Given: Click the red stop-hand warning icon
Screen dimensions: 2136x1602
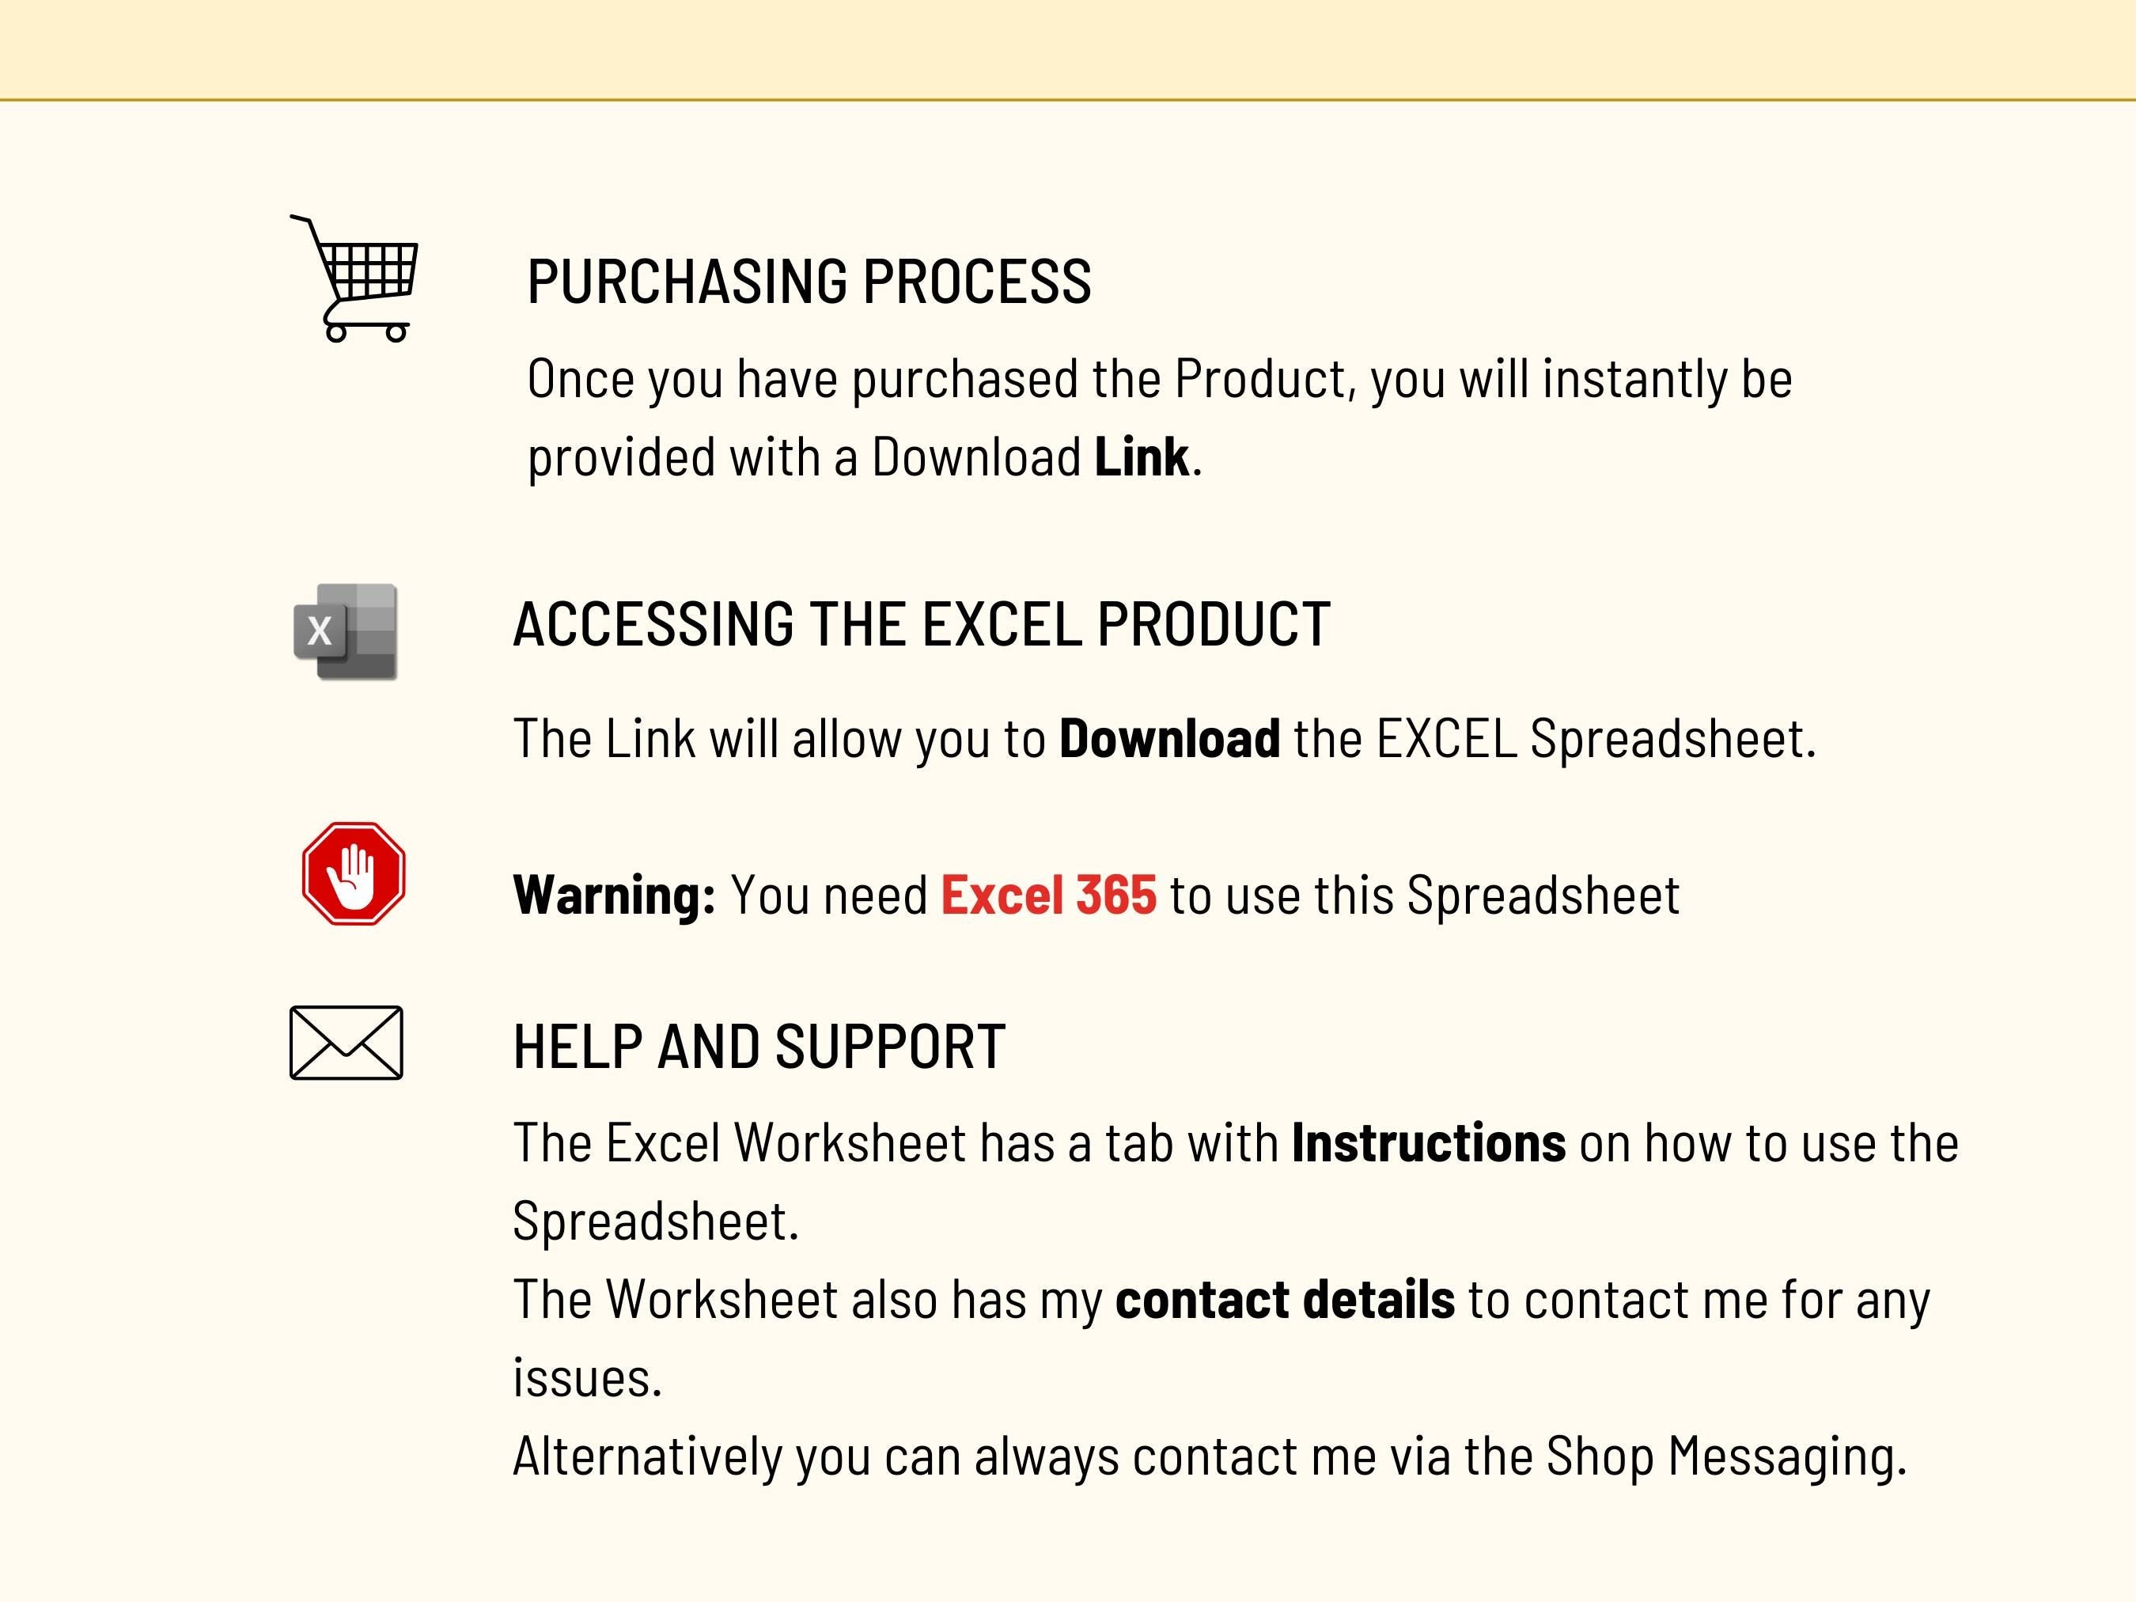Looking at the screenshot, I should [354, 874].
